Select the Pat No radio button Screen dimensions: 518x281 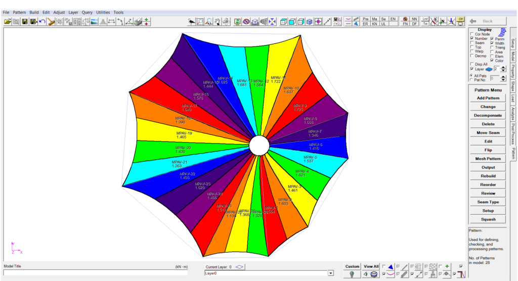point(472,79)
